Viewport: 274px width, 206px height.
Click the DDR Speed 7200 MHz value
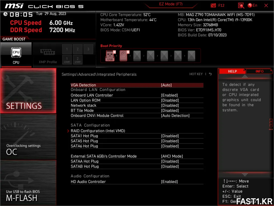click(x=62, y=30)
